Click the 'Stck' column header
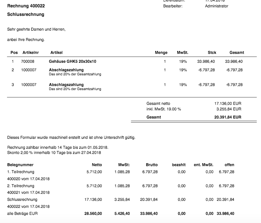Image resolution: width=261 pixels, height=223 pixels. point(212,53)
